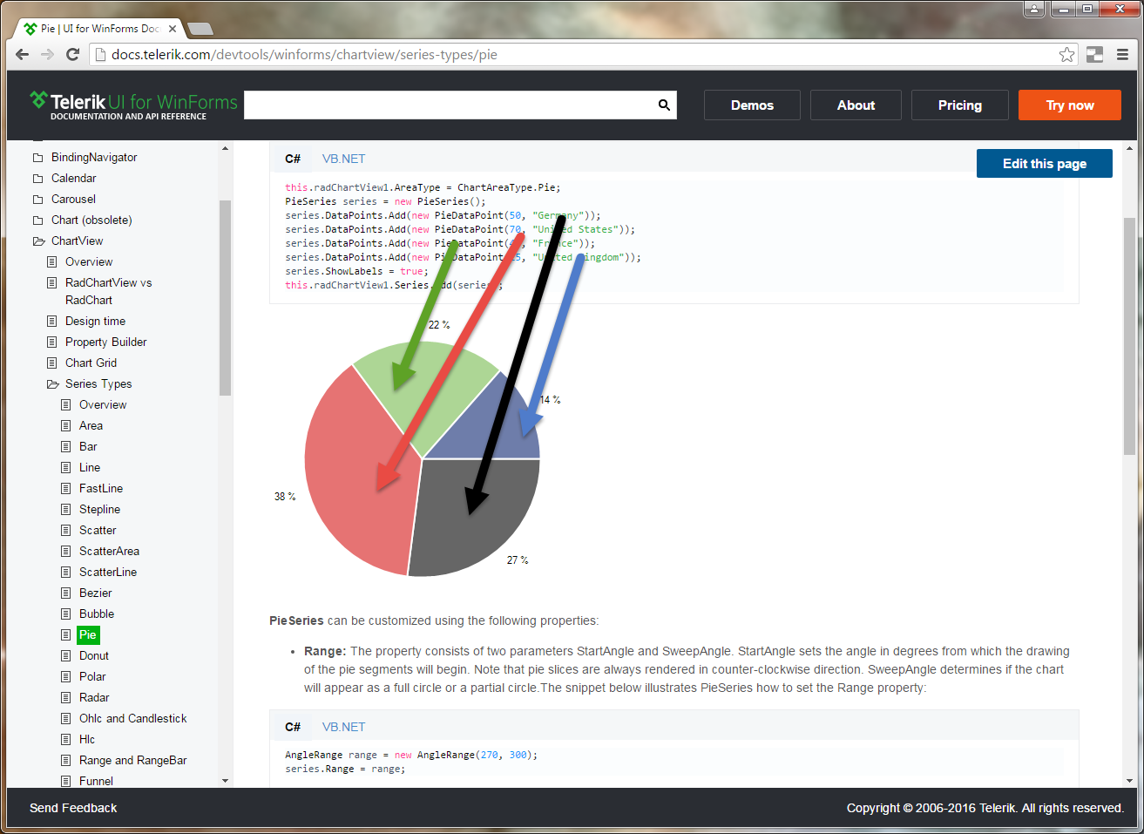Click the page scrollbar up arrow
Image resolution: width=1144 pixels, height=834 pixels.
1130,149
